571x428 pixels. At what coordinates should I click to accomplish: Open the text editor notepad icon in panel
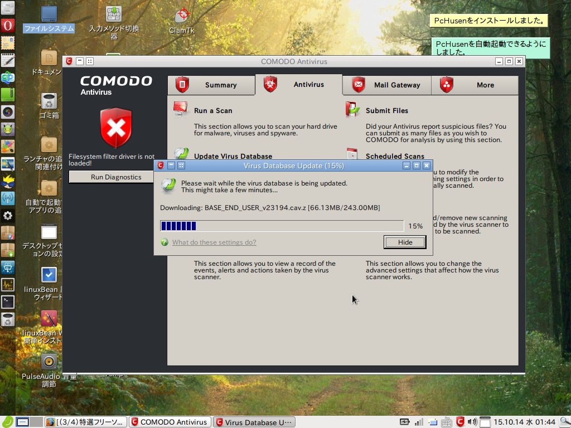pos(8,60)
